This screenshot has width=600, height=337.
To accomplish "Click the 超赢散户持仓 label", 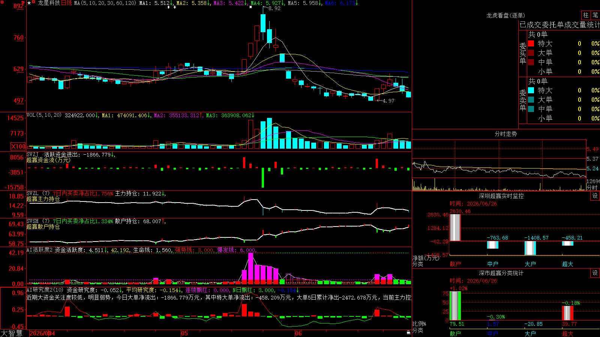I will [x=43, y=227].
